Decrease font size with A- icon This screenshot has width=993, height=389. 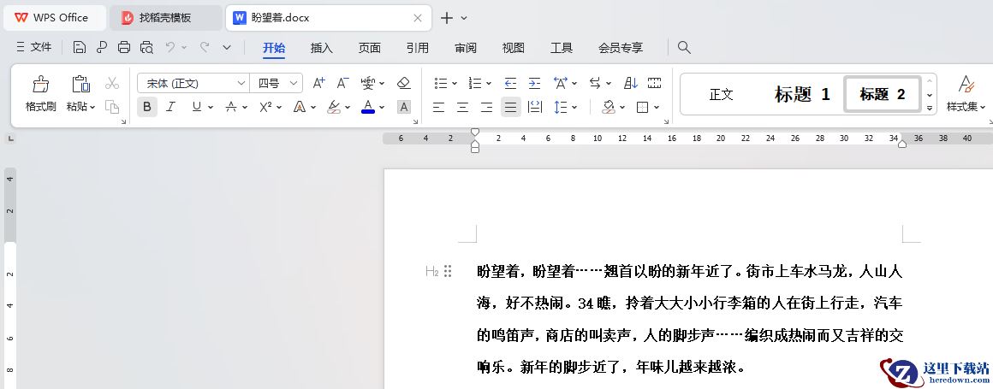pos(342,83)
